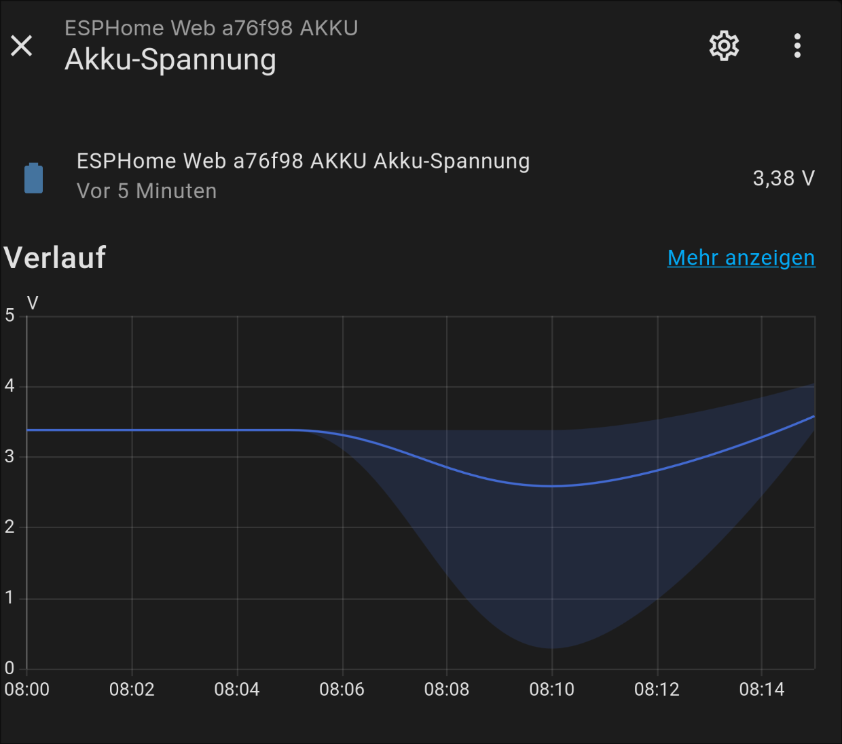Image resolution: width=842 pixels, height=744 pixels.
Task: Close the Akku-Spannung dialog
Action: [x=22, y=46]
